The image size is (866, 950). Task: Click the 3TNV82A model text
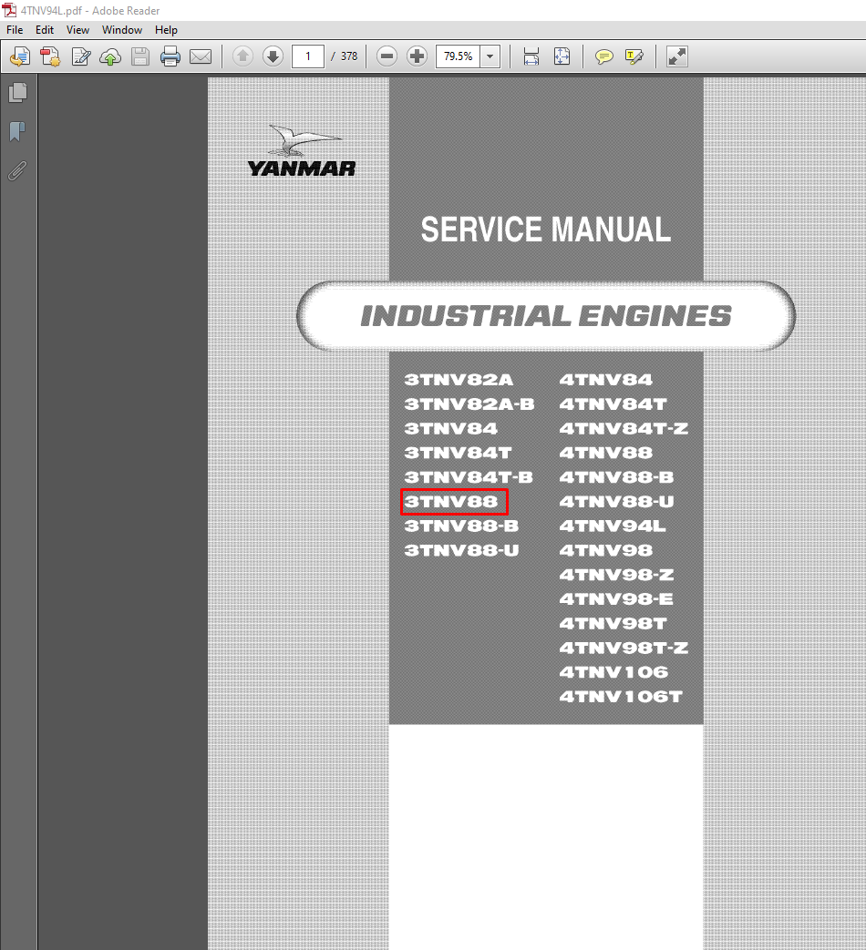(459, 380)
